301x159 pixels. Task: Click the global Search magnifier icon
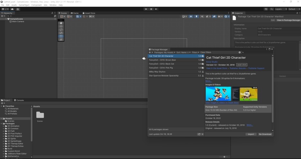(271, 9)
